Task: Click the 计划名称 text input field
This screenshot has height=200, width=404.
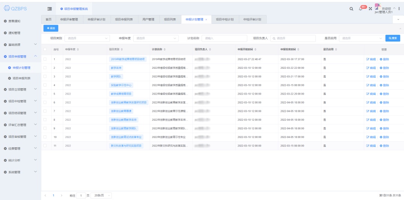Action: (x=224, y=38)
